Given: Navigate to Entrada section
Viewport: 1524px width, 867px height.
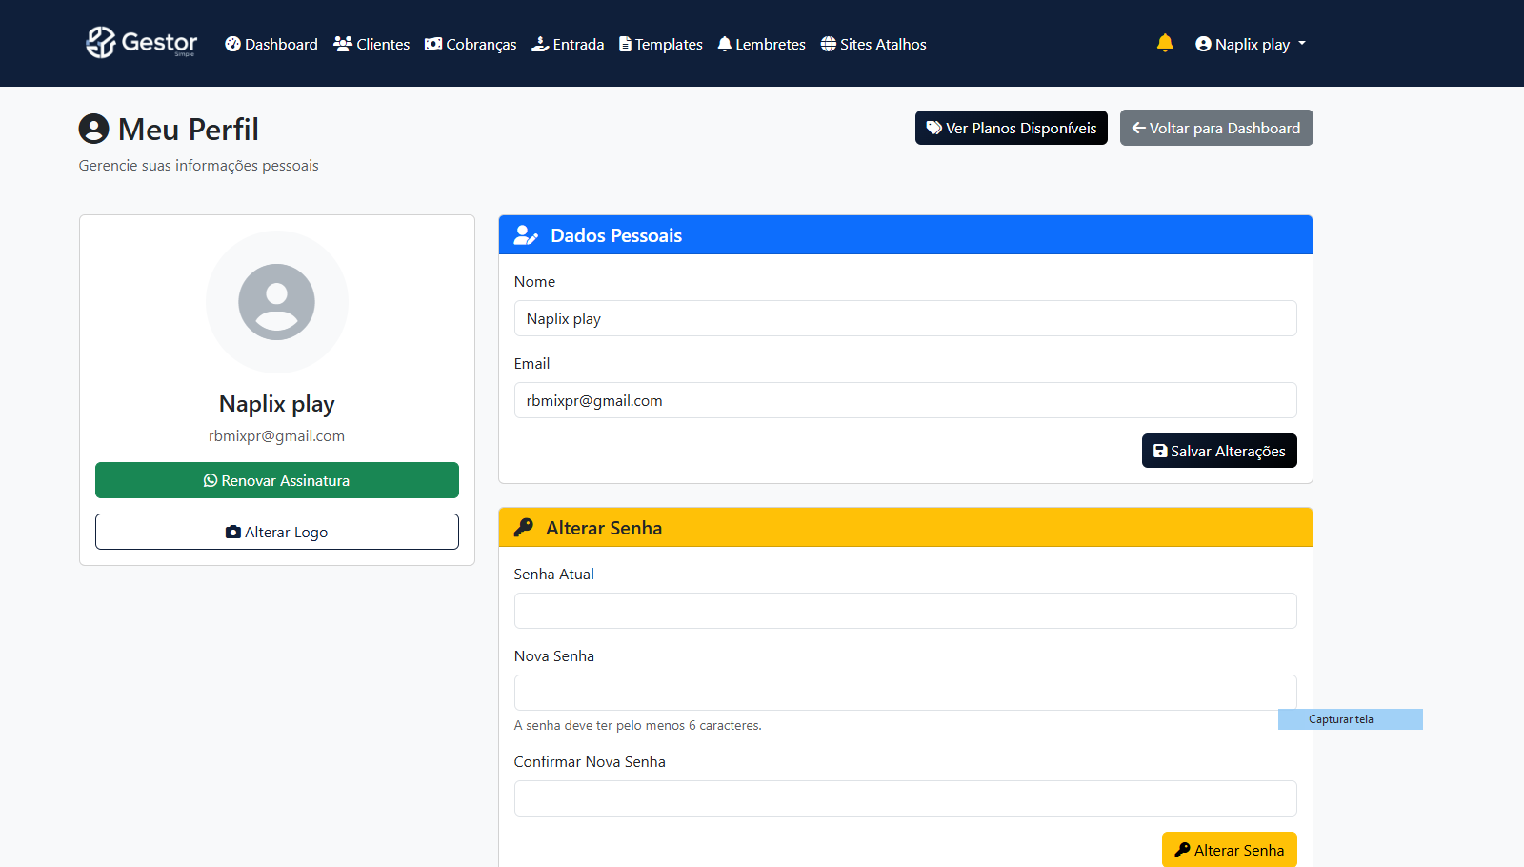Looking at the screenshot, I should 568,44.
